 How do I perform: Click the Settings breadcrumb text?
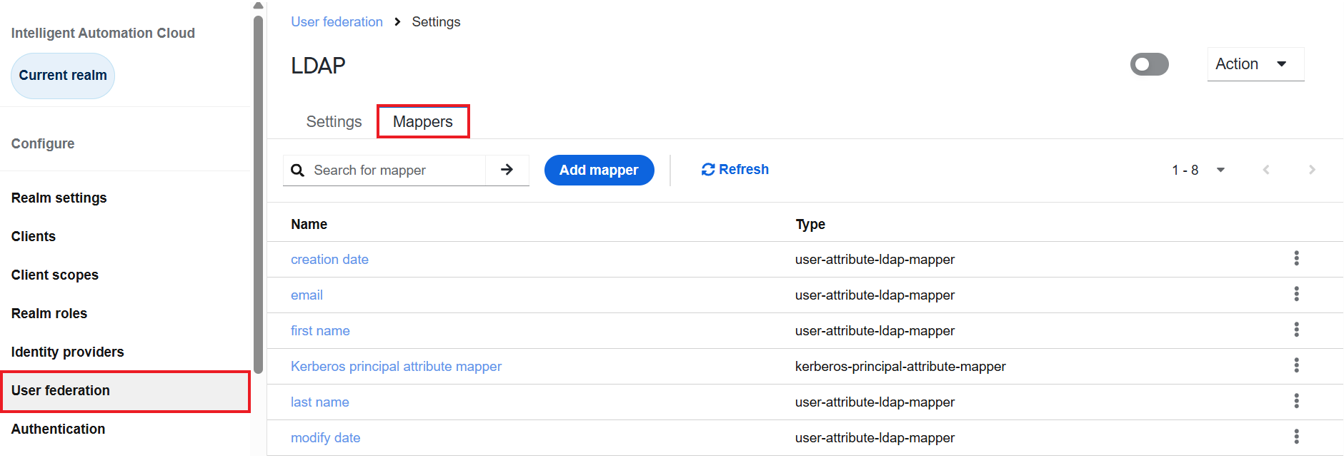(436, 21)
